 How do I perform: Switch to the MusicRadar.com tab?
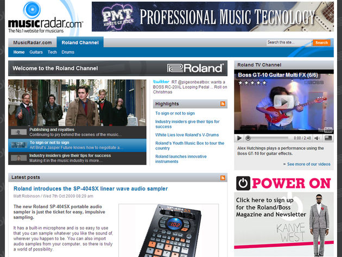click(x=33, y=42)
